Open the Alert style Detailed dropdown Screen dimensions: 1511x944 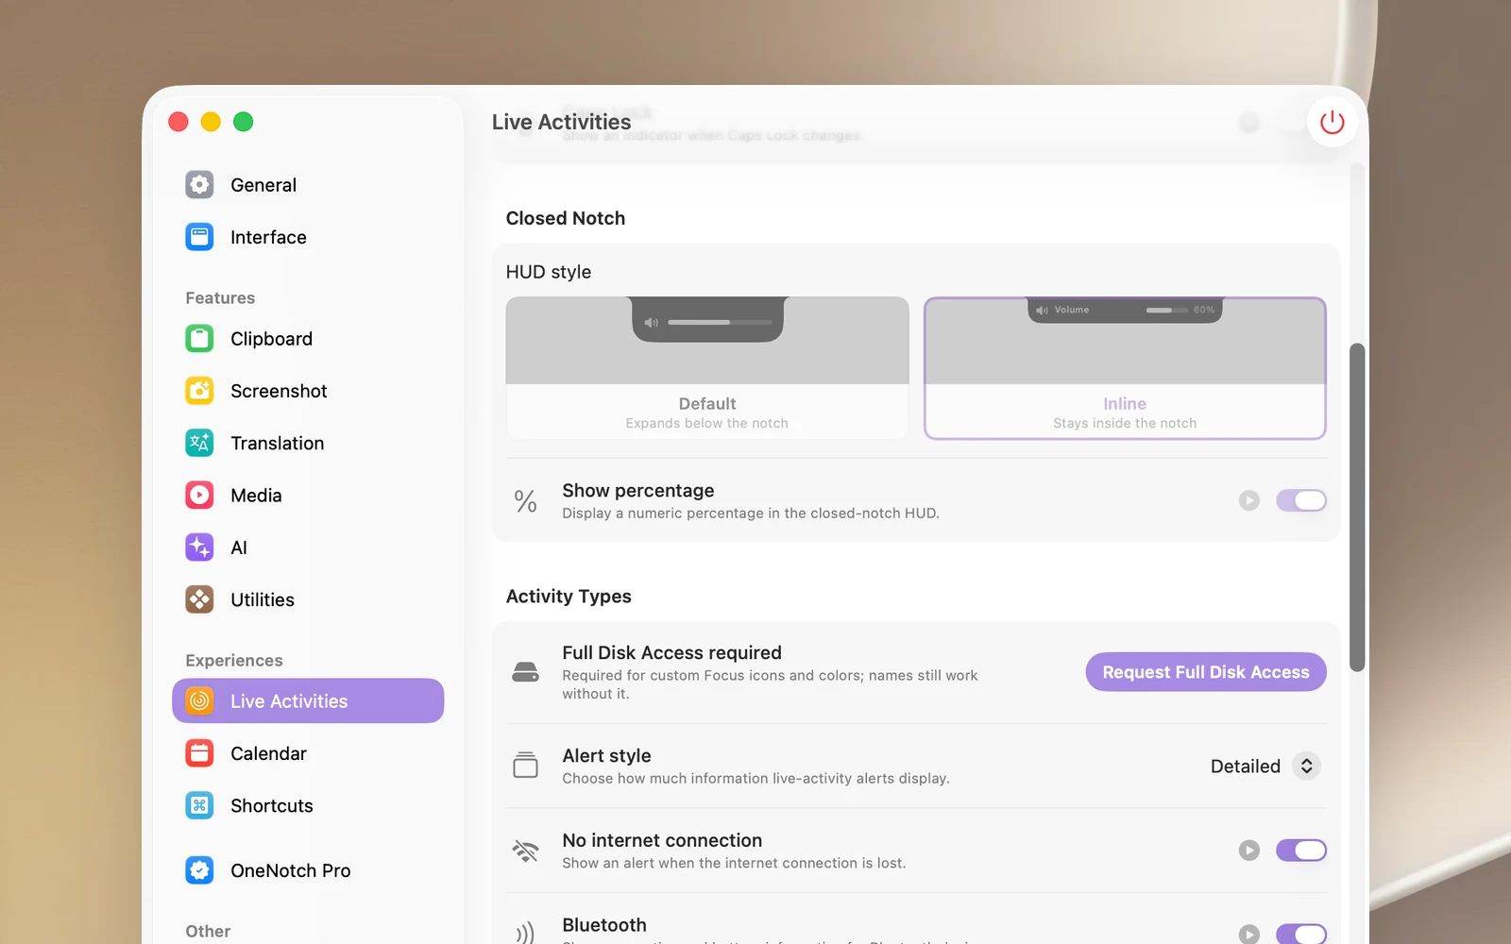click(1265, 767)
